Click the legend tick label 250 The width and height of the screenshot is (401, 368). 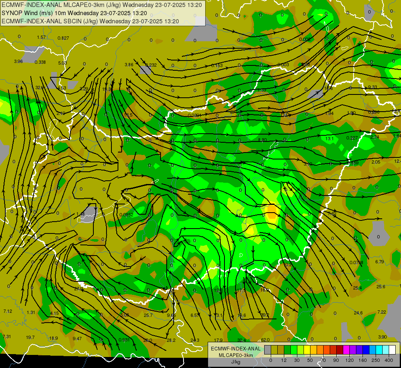[x=376, y=360]
